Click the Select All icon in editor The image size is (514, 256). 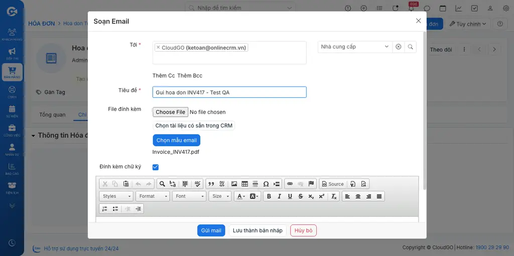186,184
